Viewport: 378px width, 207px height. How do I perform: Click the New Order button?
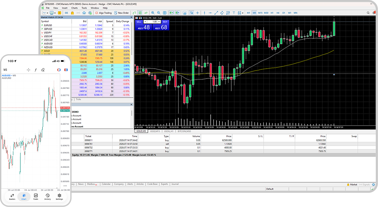pyautogui.click(x=122, y=13)
